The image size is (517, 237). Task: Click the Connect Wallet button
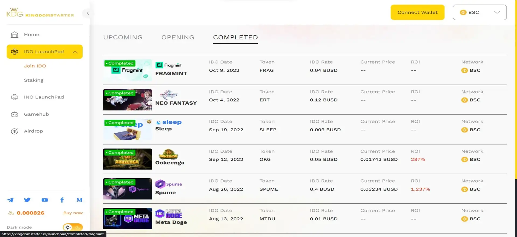[417, 12]
